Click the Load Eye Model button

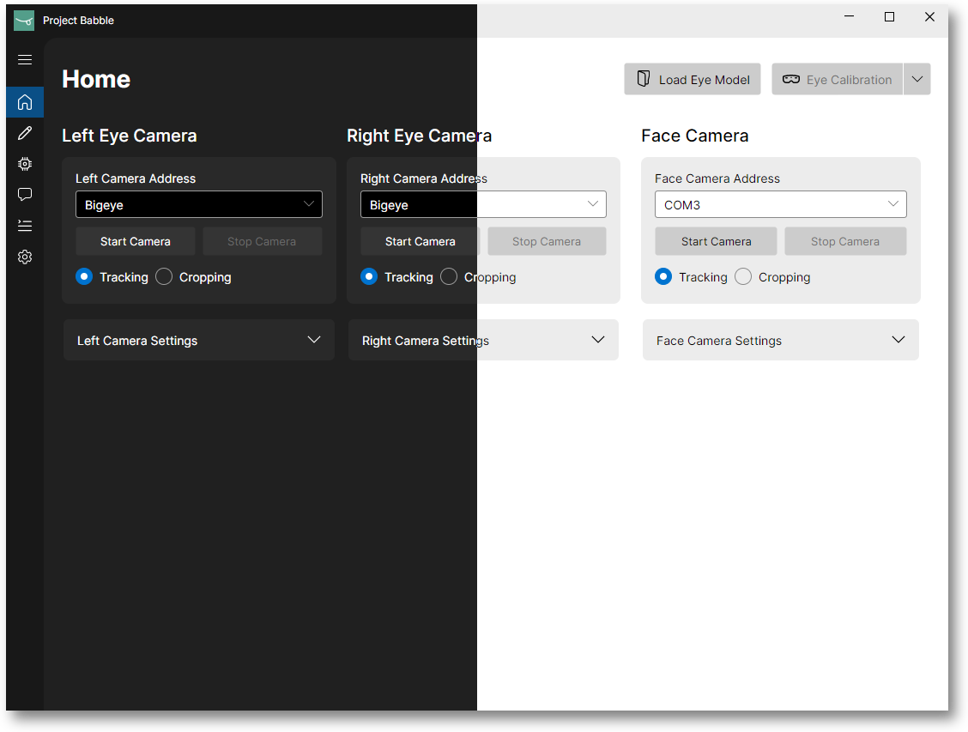pyautogui.click(x=692, y=79)
